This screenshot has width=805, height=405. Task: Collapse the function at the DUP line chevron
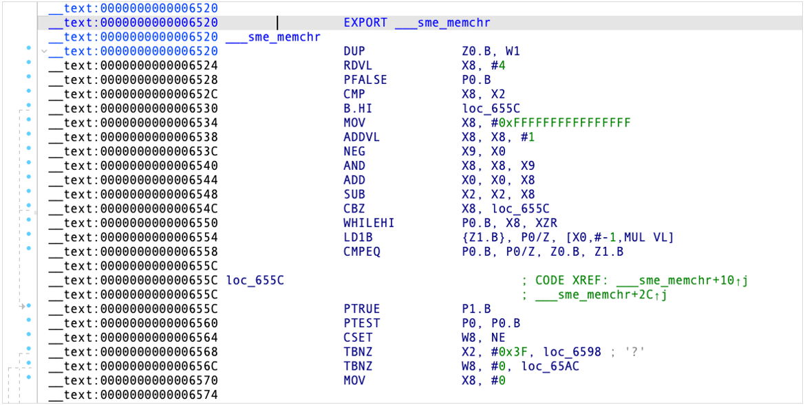click(x=44, y=52)
